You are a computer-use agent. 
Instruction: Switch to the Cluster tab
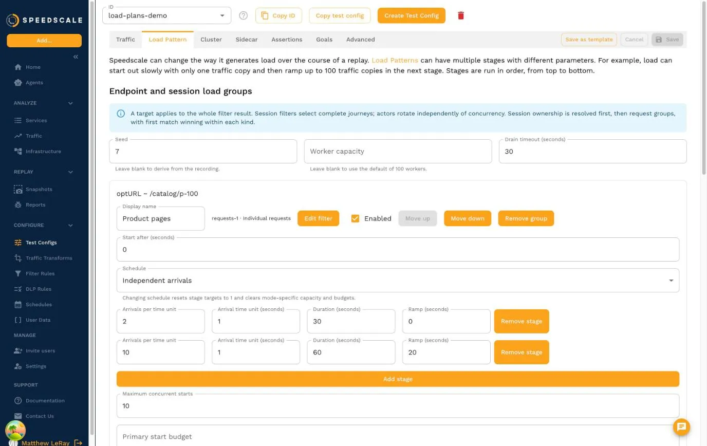click(211, 40)
